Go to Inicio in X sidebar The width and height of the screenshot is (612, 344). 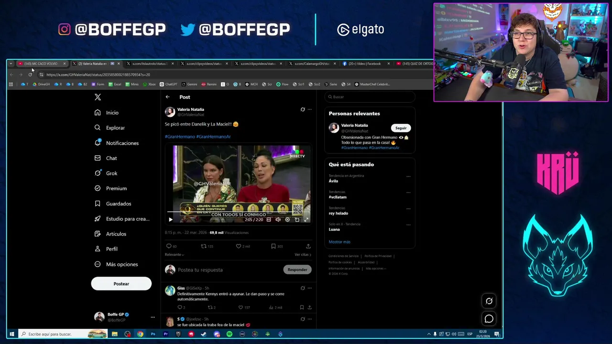pos(107,113)
